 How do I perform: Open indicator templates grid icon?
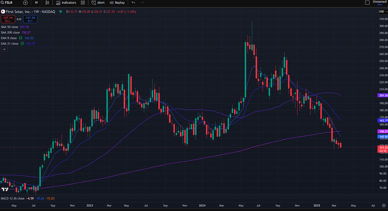[x=83, y=3]
